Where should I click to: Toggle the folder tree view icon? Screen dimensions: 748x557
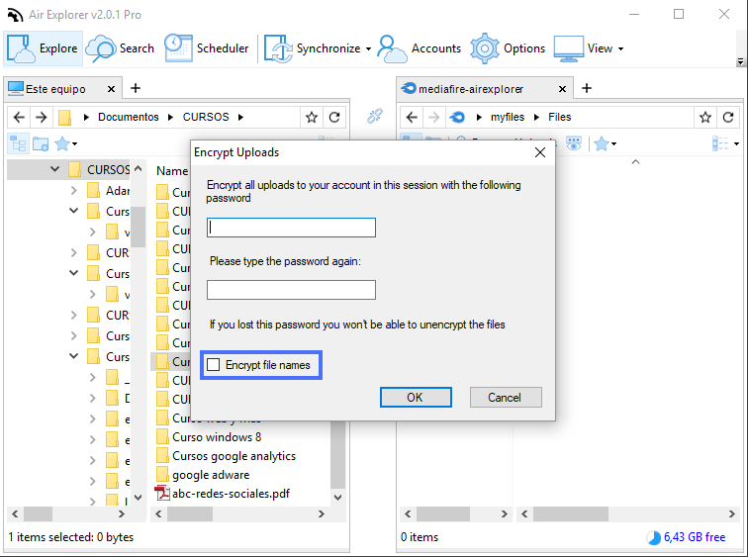18,143
